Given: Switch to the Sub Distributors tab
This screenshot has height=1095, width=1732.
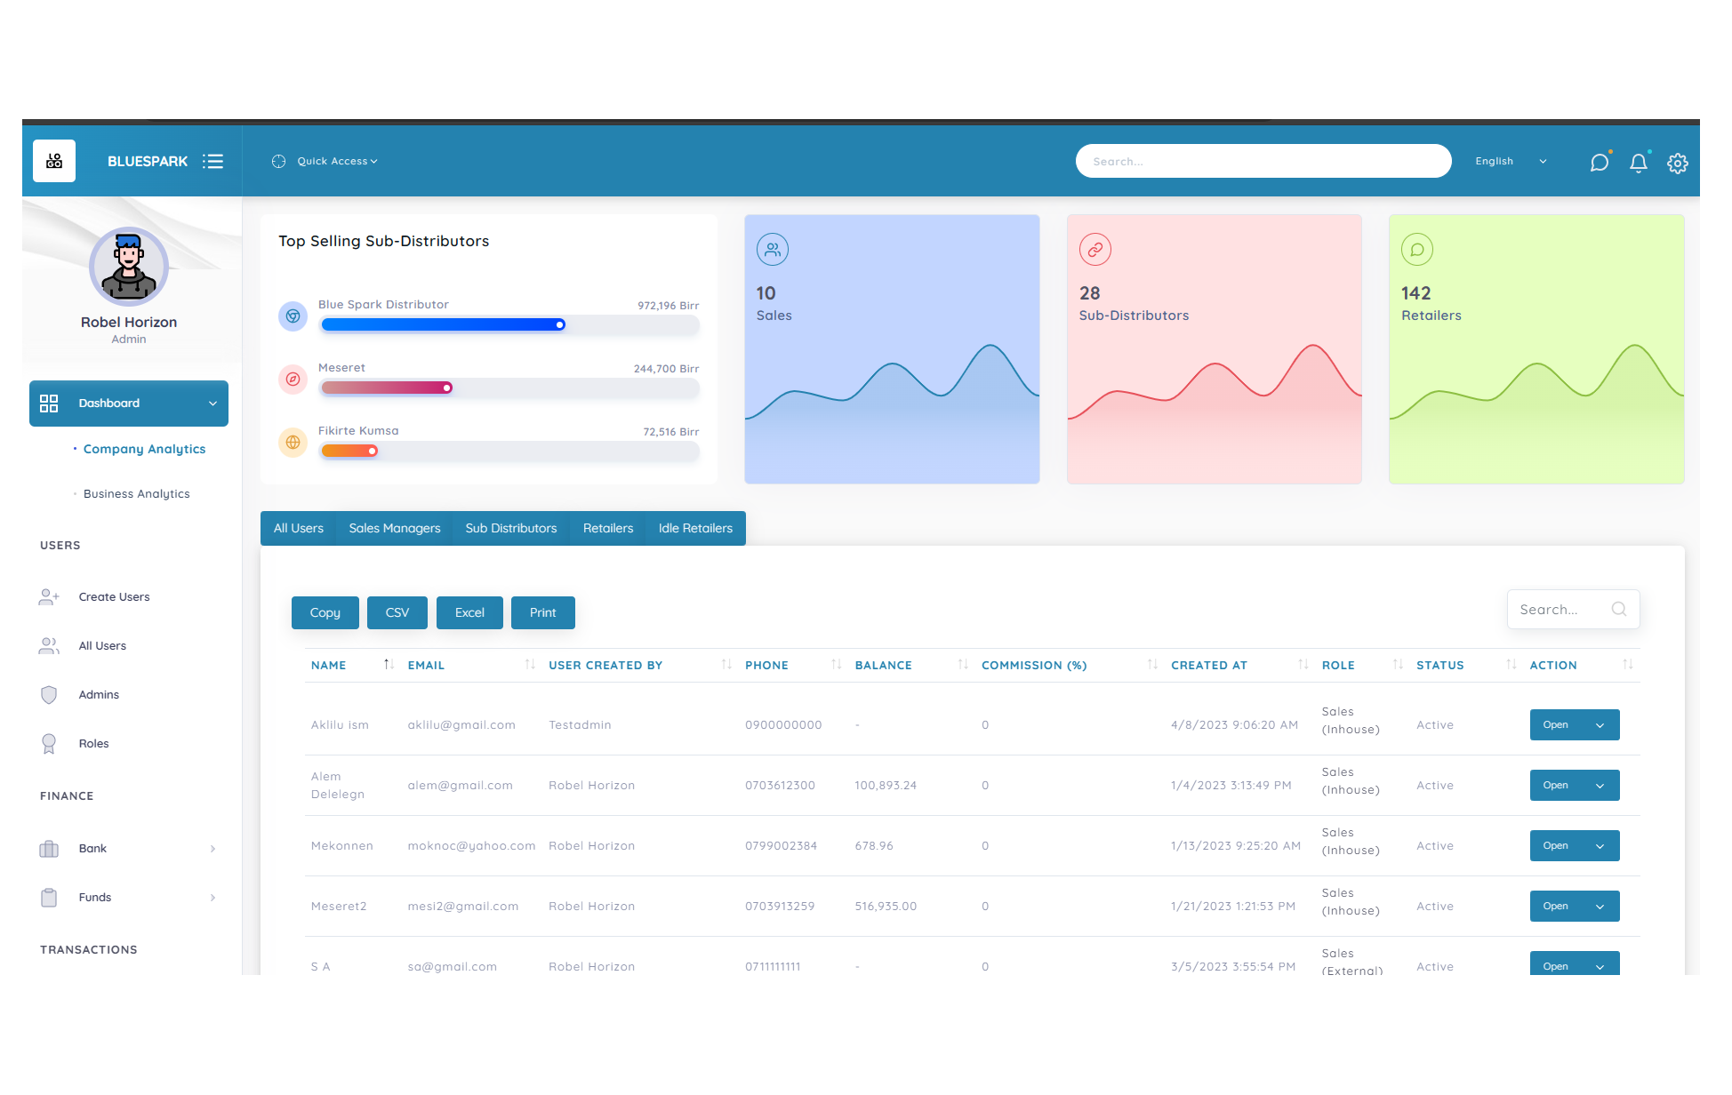Looking at the screenshot, I should [x=510, y=528].
